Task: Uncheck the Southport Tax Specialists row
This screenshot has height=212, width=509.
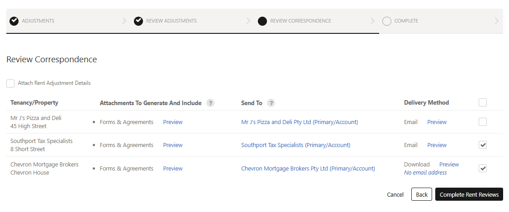Action: pos(483,145)
